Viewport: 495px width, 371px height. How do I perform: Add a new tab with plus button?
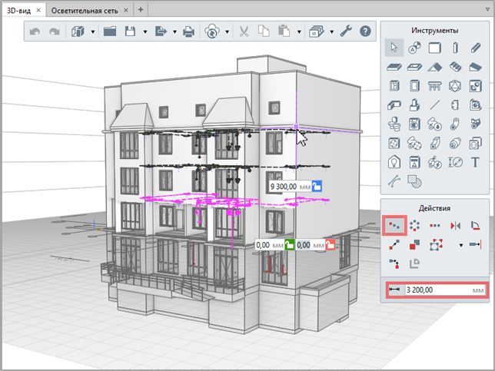[140, 10]
